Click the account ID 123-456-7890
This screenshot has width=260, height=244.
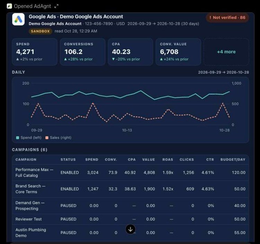(99, 24)
